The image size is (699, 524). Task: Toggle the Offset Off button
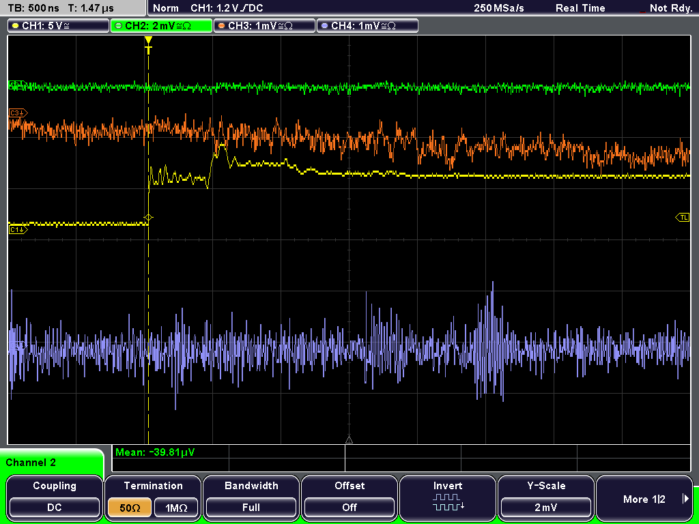(x=349, y=508)
